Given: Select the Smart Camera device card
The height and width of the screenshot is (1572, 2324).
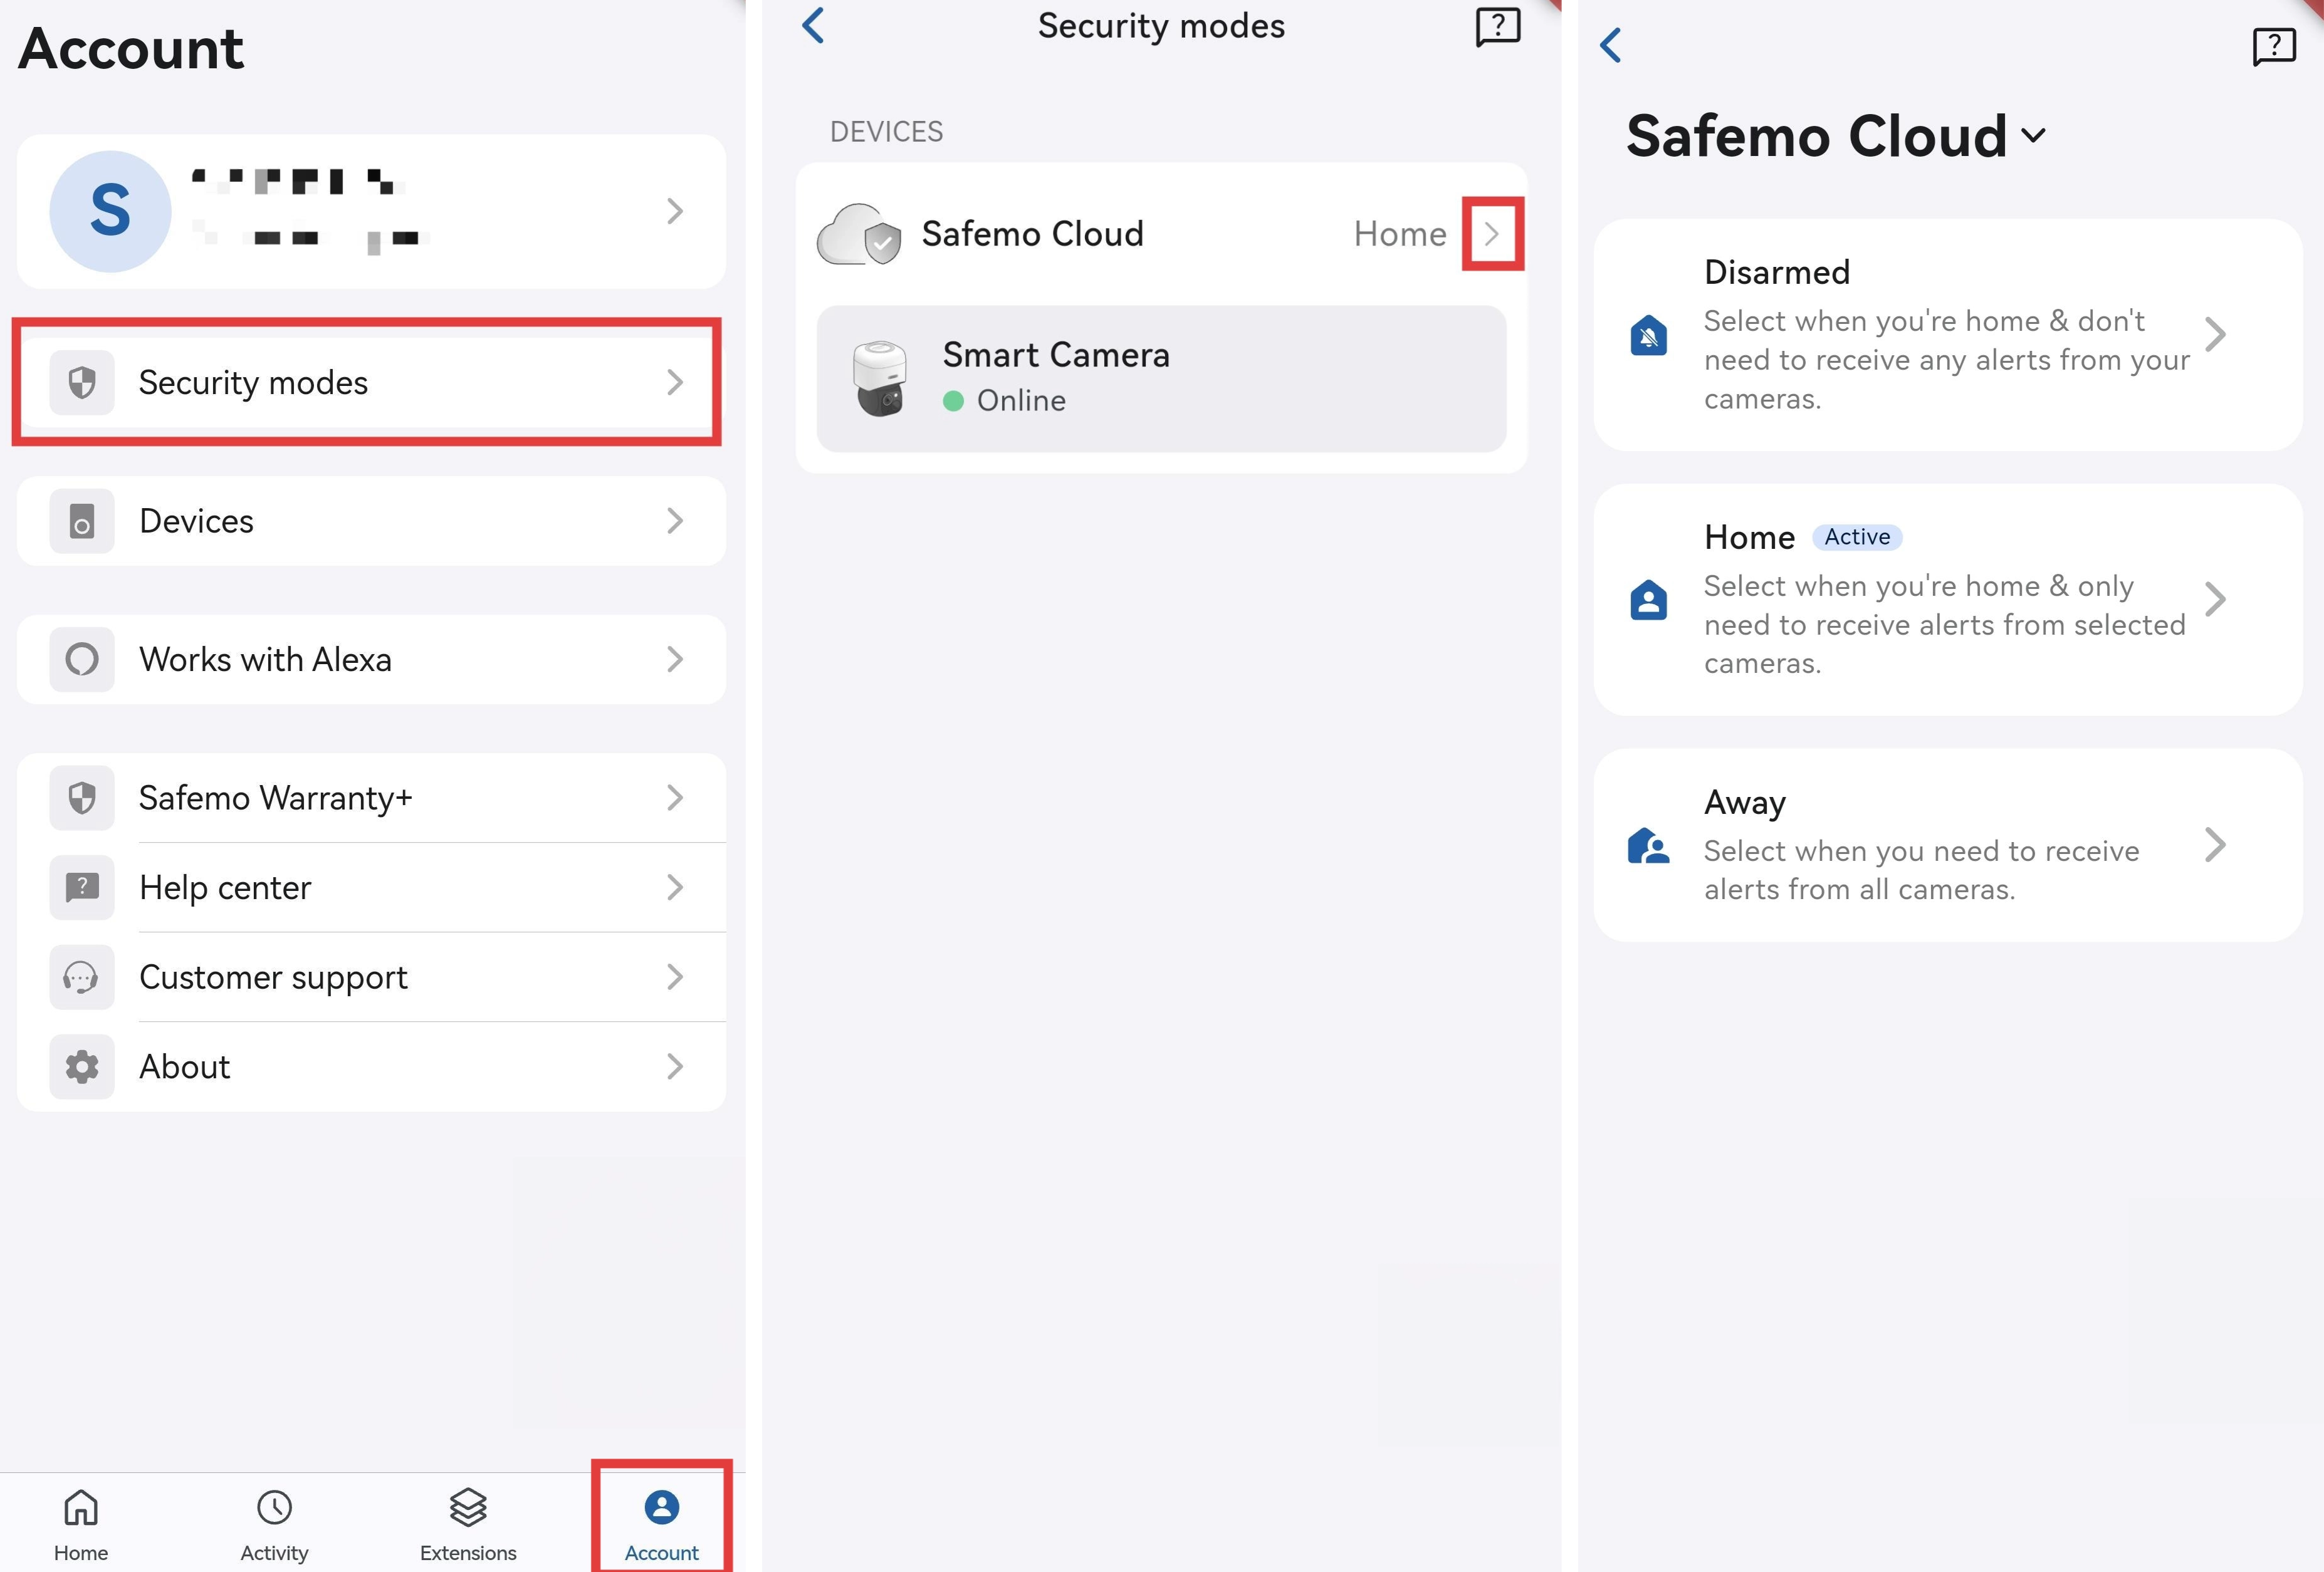Looking at the screenshot, I should click(x=1161, y=379).
